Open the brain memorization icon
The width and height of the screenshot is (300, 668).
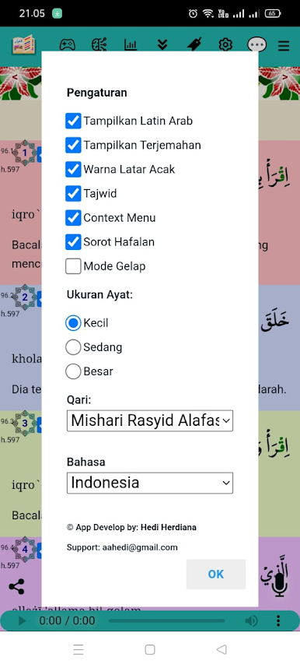point(99,44)
